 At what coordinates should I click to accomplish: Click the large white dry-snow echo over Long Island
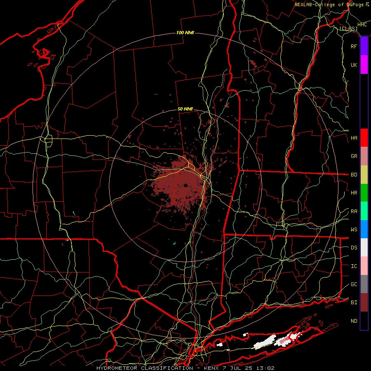[265, 341]
